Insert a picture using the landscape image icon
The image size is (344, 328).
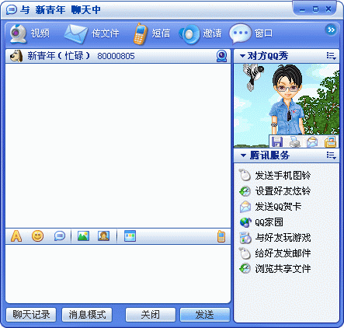click(83, 236)
